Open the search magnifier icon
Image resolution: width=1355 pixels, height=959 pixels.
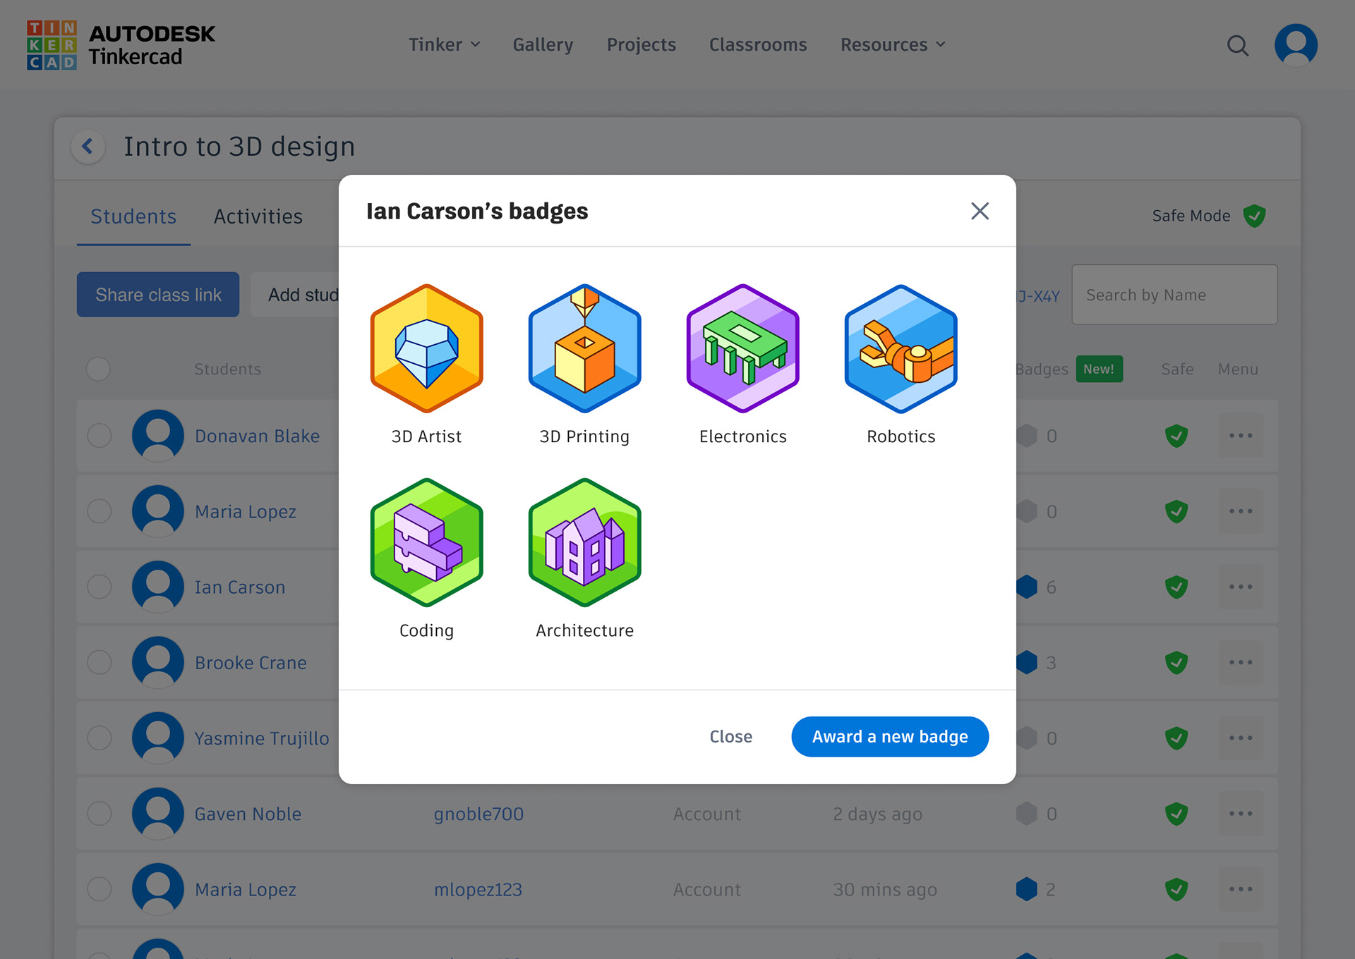click(x=1237, y=46)
